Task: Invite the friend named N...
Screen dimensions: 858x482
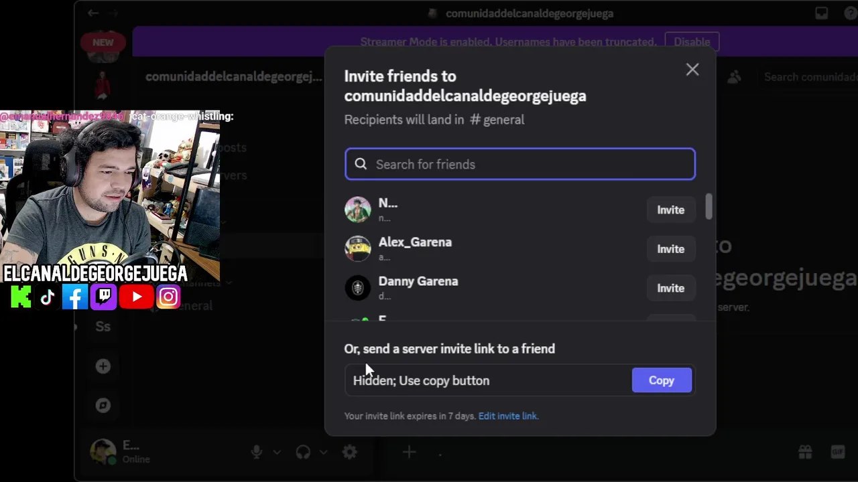Action: point(670,210)
